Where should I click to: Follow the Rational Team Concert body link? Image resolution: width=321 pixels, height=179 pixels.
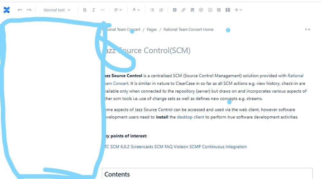296,76
